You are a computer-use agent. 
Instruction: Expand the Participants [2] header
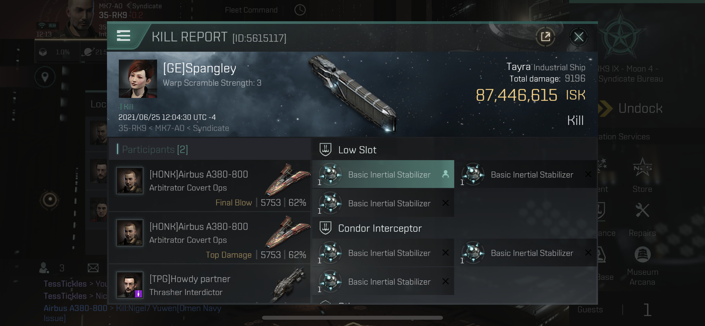[x=155, y=150]
